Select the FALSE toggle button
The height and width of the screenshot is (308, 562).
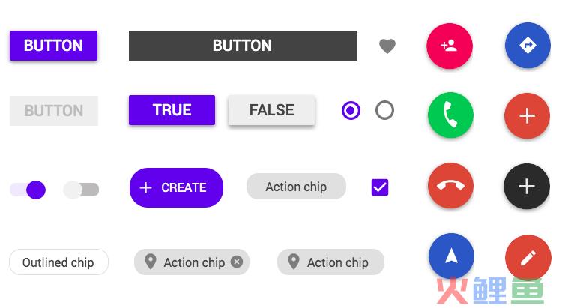click(272, 110)
